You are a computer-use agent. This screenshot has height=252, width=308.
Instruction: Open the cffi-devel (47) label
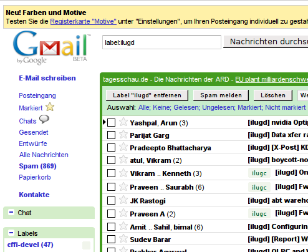(30, 245)
